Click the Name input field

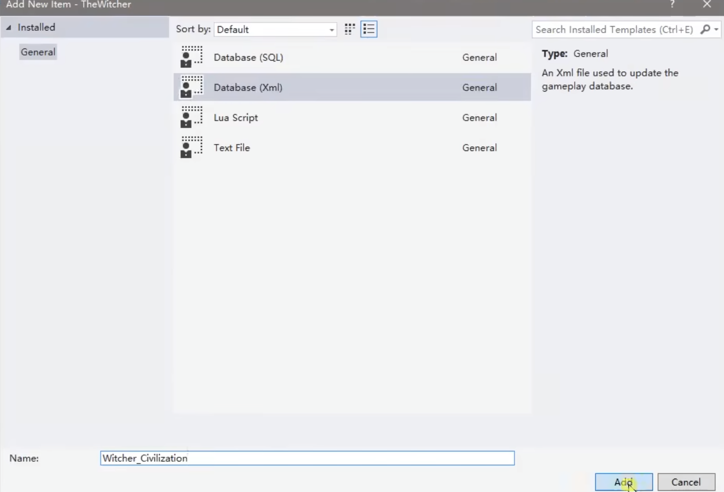tap(307, 458)
